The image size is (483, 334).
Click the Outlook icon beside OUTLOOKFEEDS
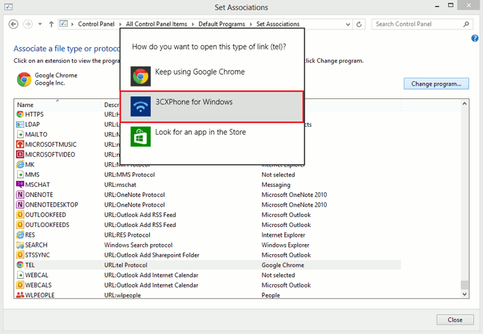[20, 225]
